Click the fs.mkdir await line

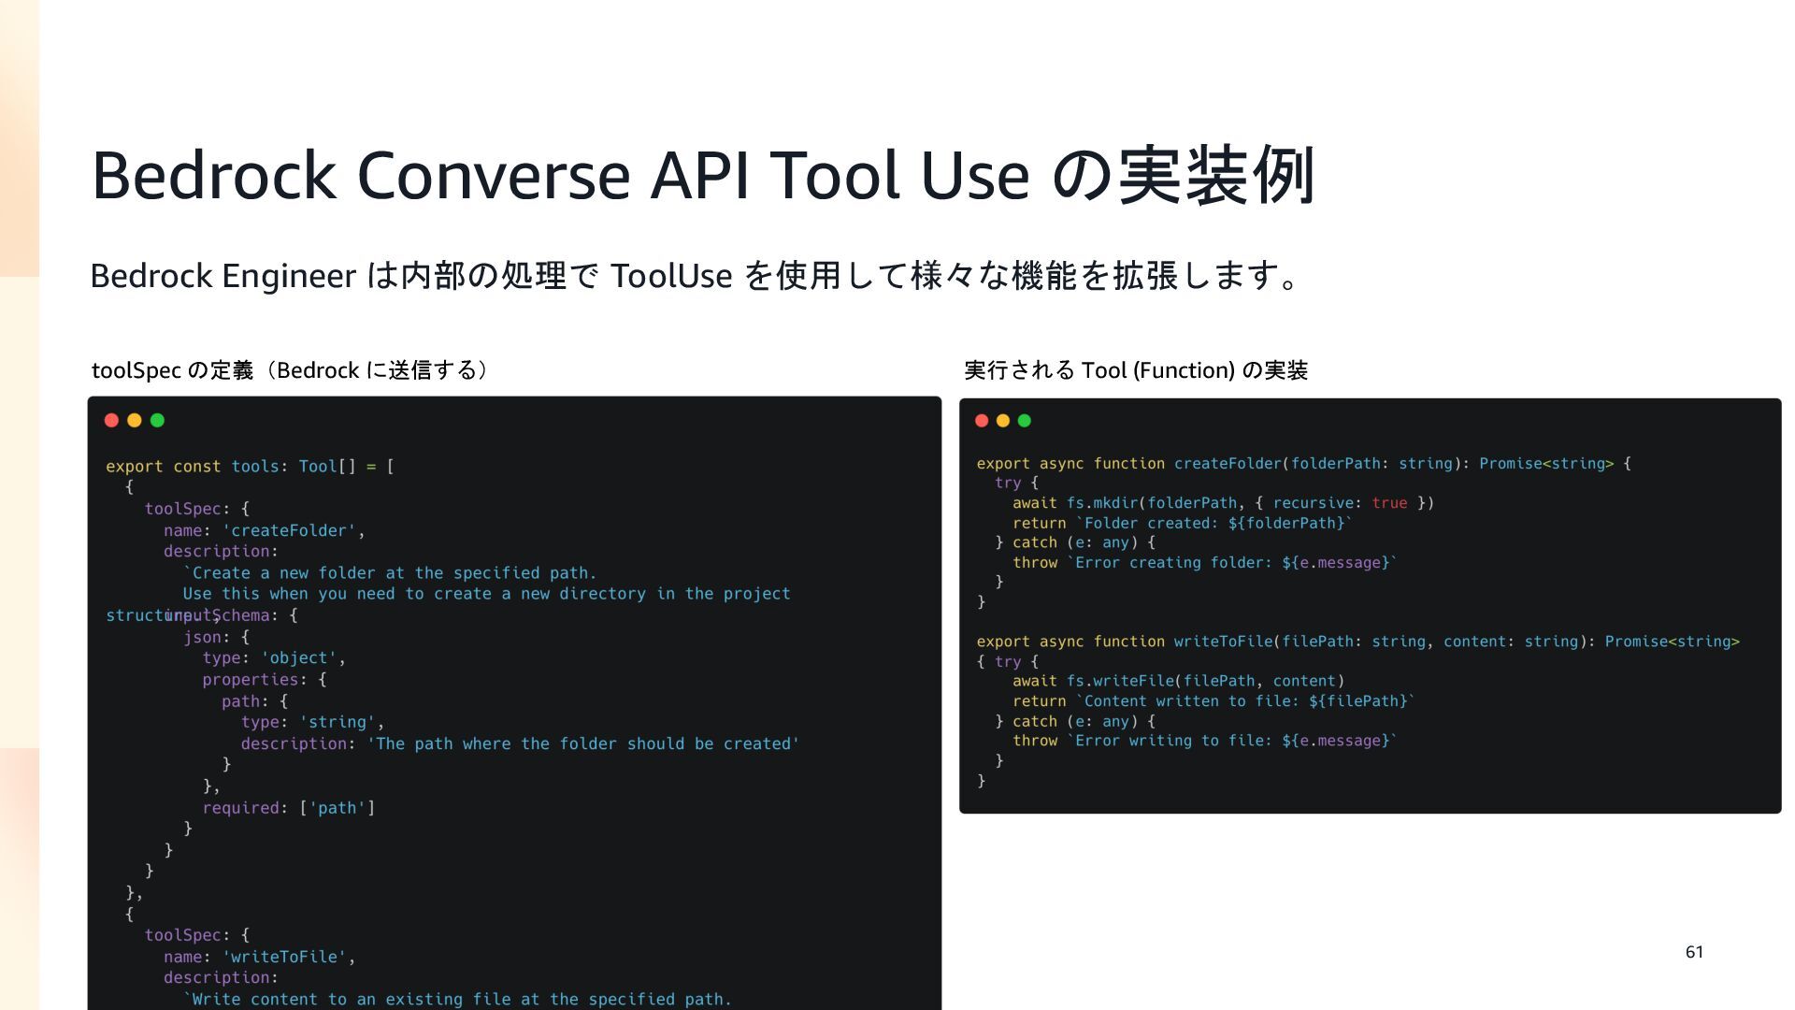[1222, 503]
